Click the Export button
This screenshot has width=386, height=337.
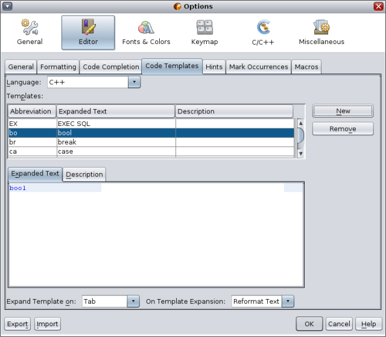(x=17, y=324)
